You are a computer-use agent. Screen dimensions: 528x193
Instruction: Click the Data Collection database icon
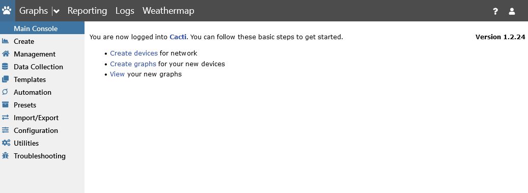point(5,67)
